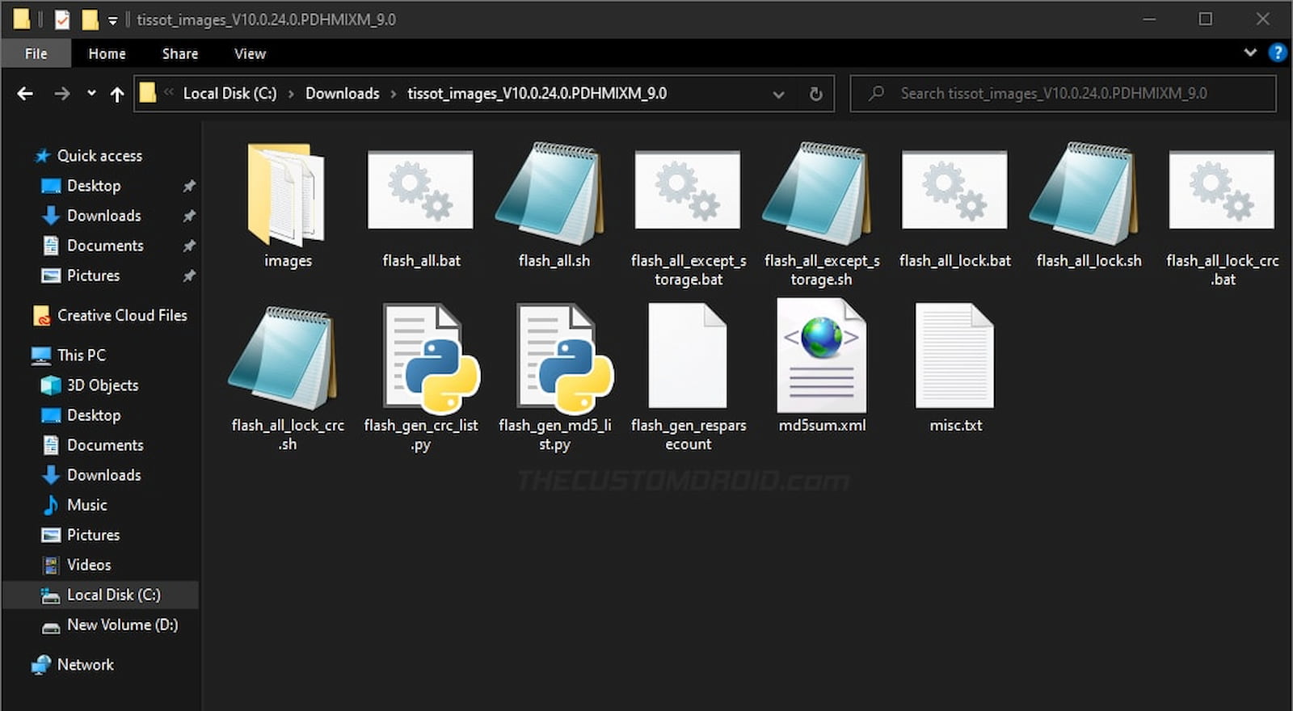Screen dimensions: 1293x711
Task: Switch to the View tab
Action: 250,53
